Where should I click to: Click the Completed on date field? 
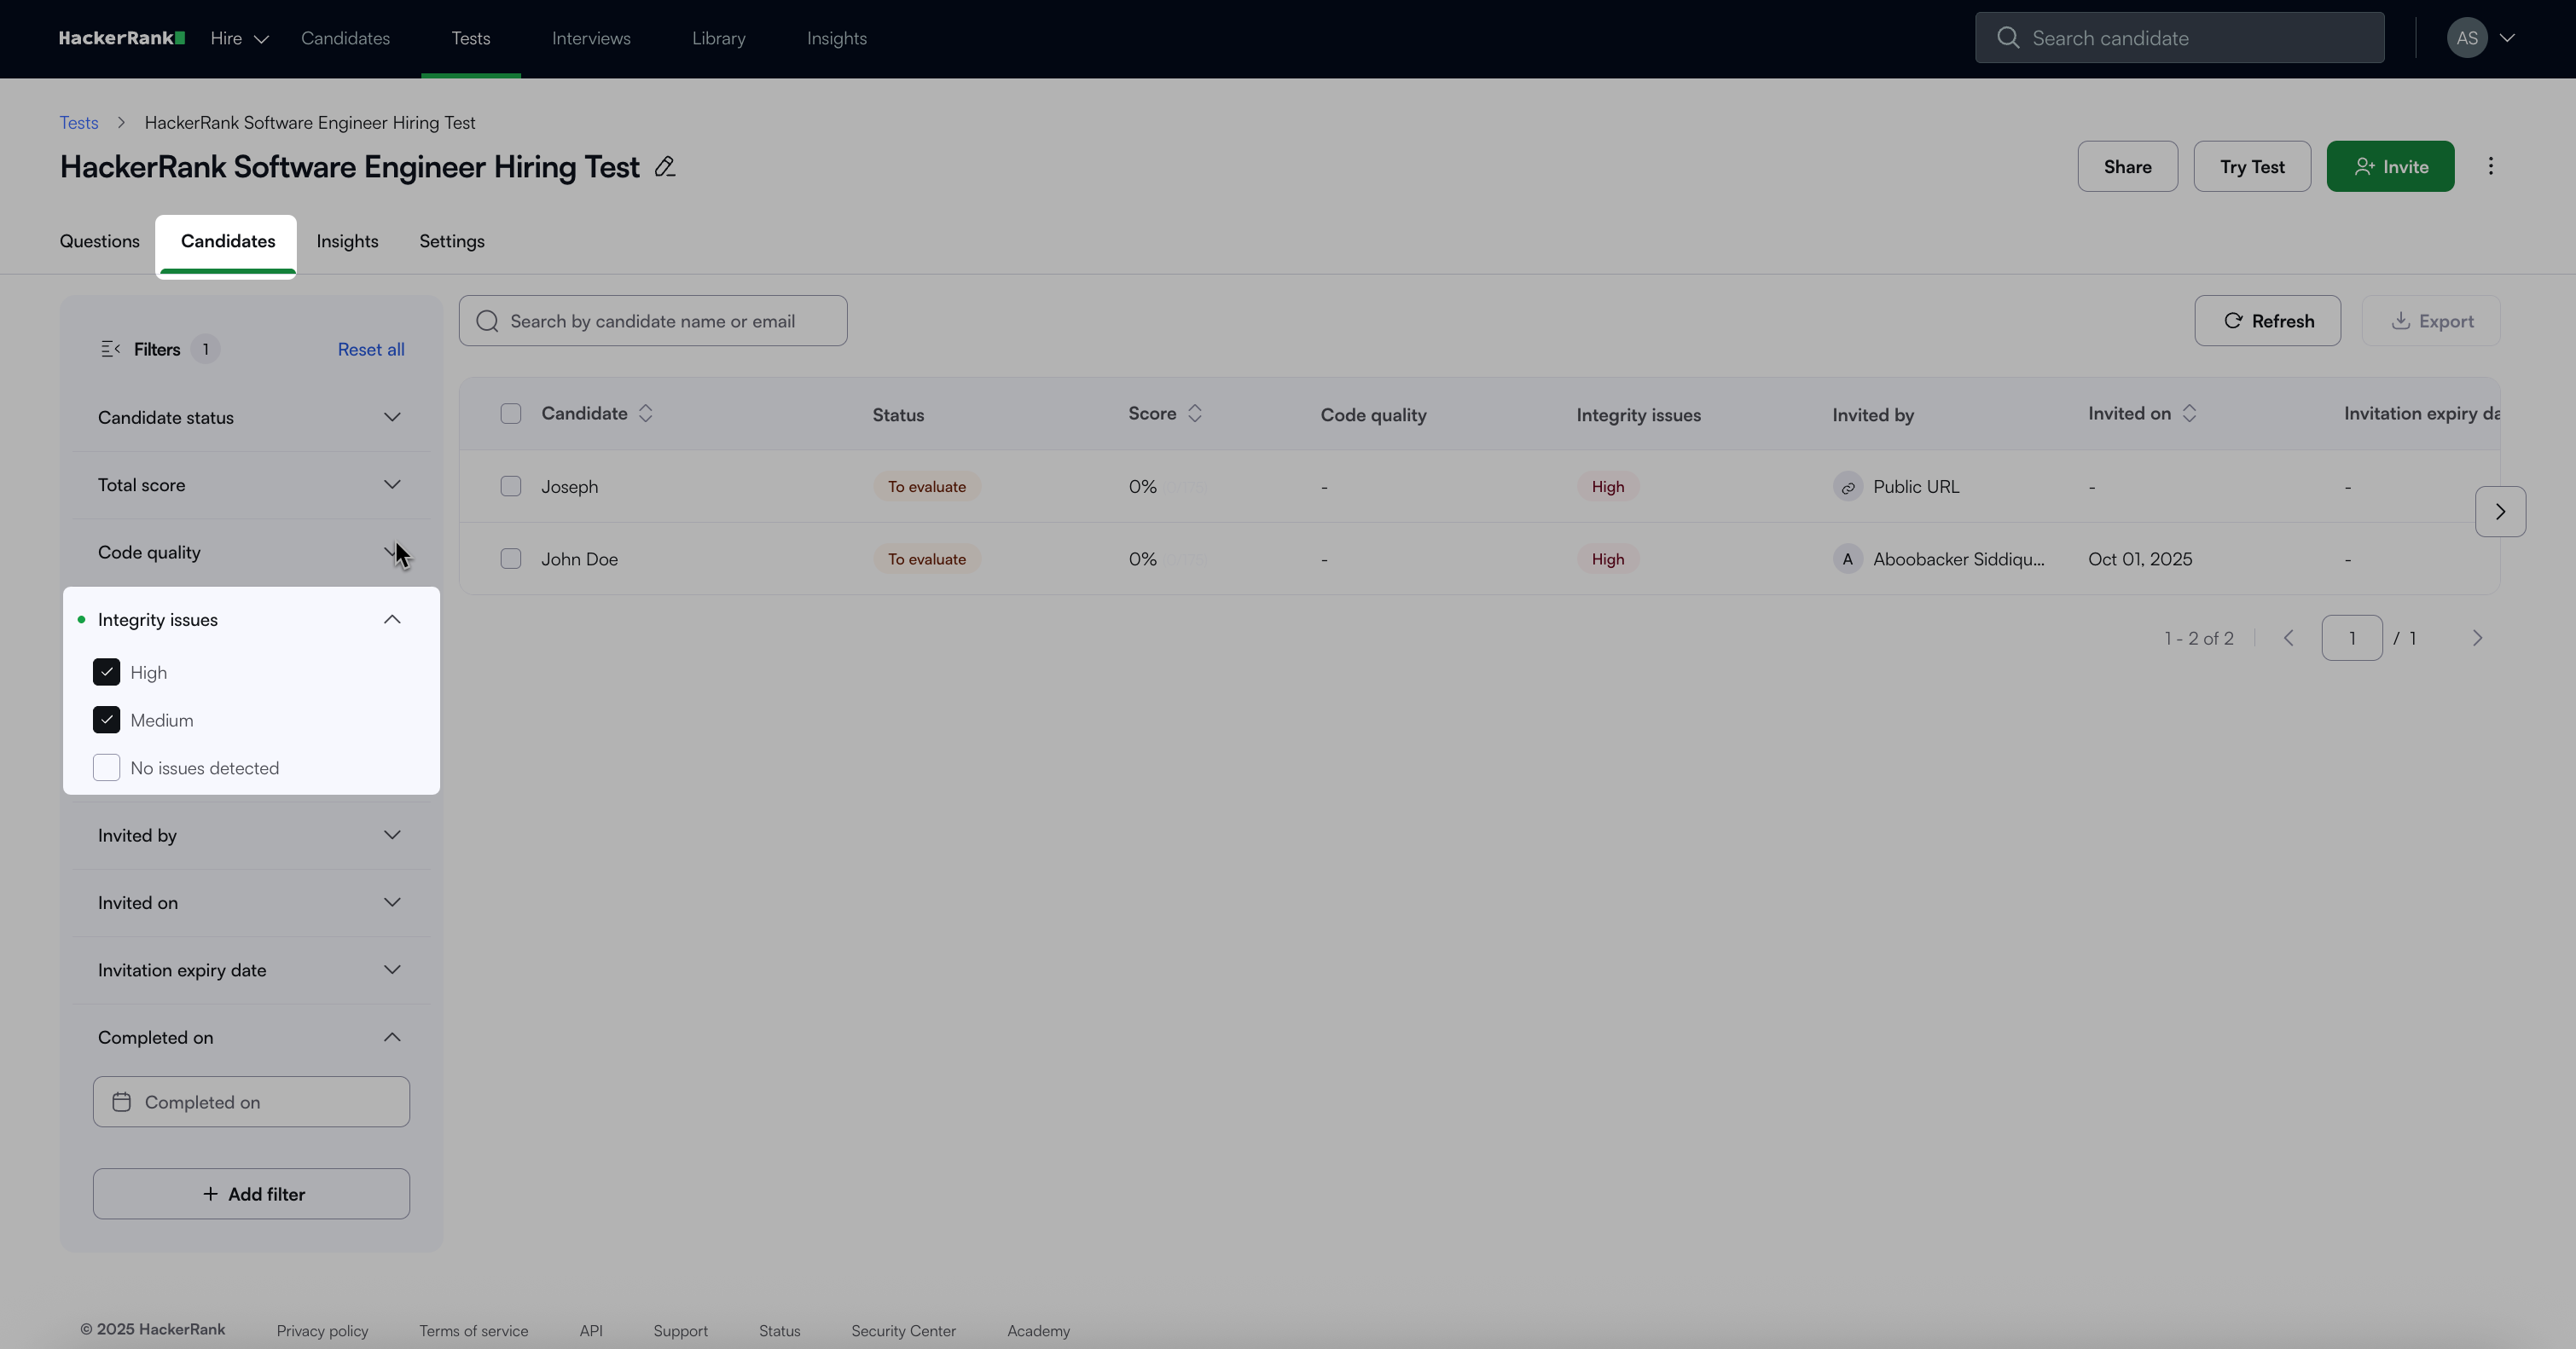251,1102
